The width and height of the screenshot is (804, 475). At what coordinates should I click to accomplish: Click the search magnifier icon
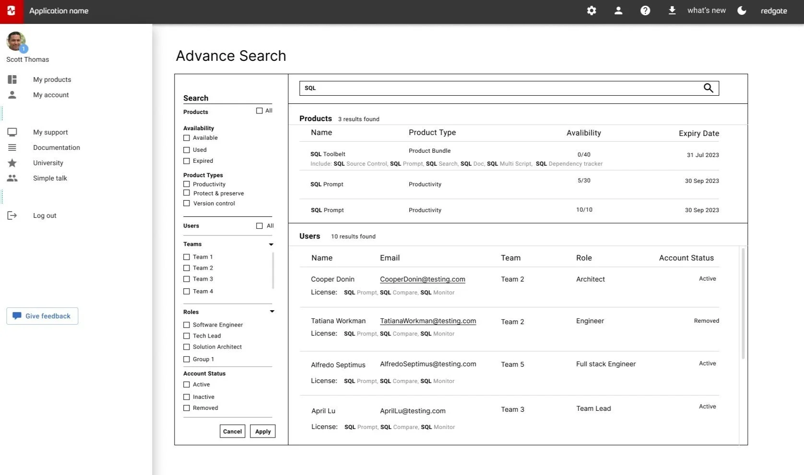coord(708,88)
